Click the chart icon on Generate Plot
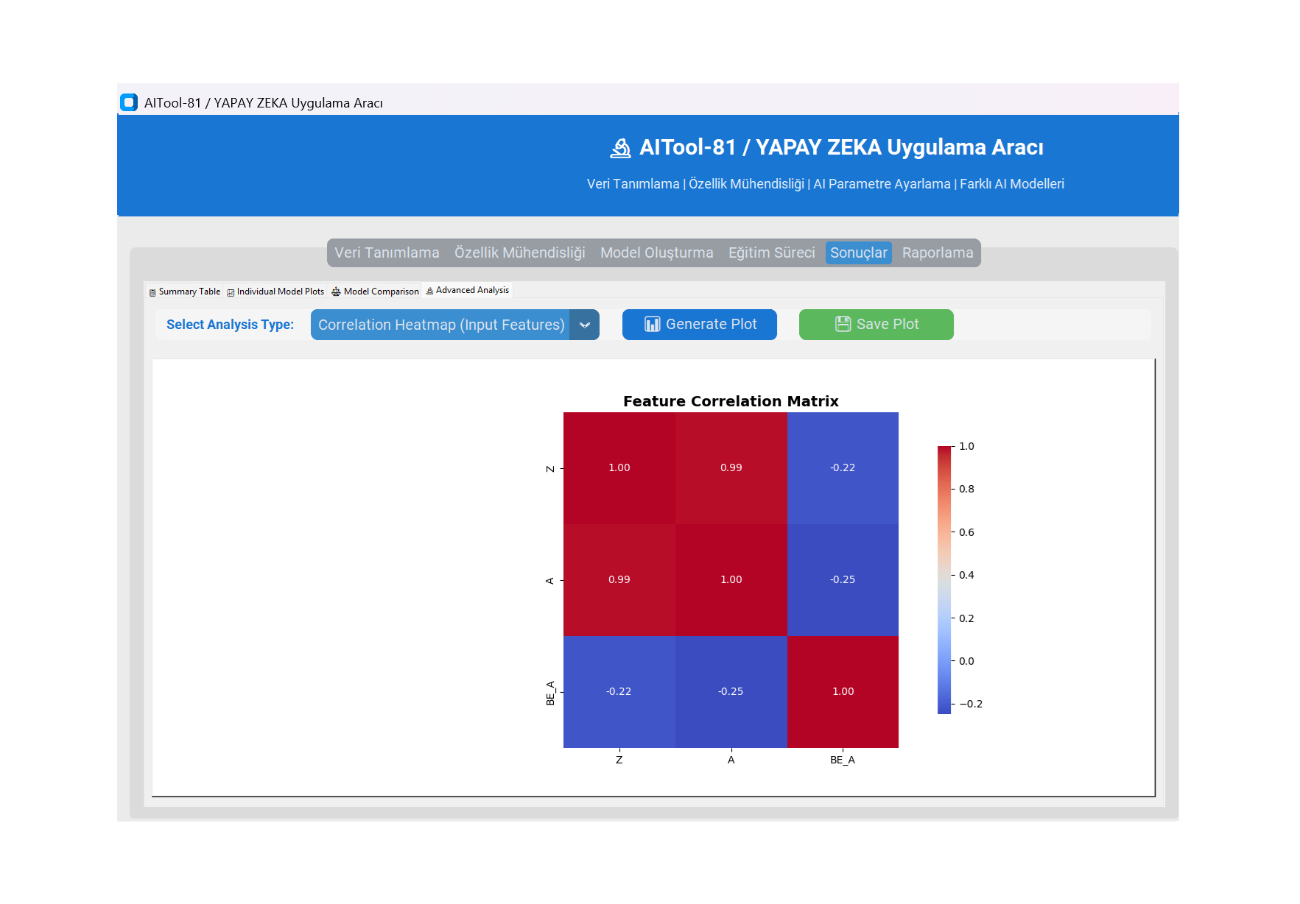Image resolution: width=1300 pixels, height=904 pixels. 652,325
